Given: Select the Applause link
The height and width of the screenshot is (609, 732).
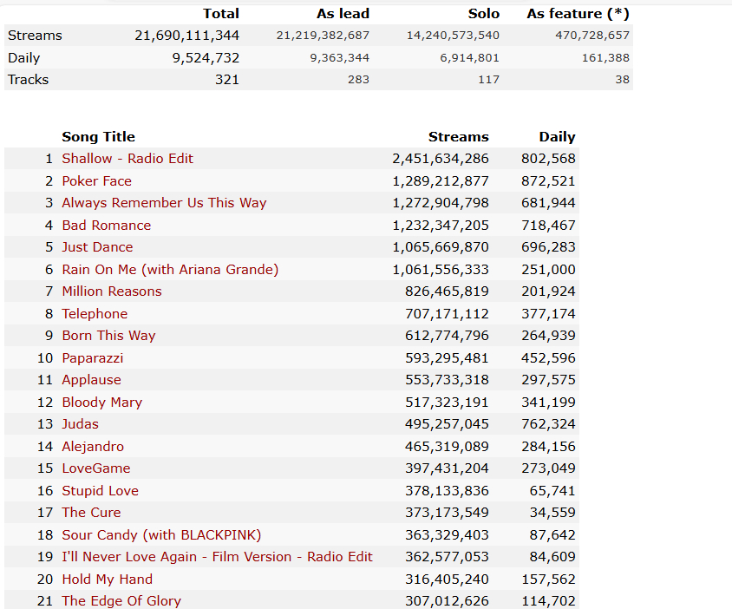Looking at the screenshot, I should tap(92, 380).
